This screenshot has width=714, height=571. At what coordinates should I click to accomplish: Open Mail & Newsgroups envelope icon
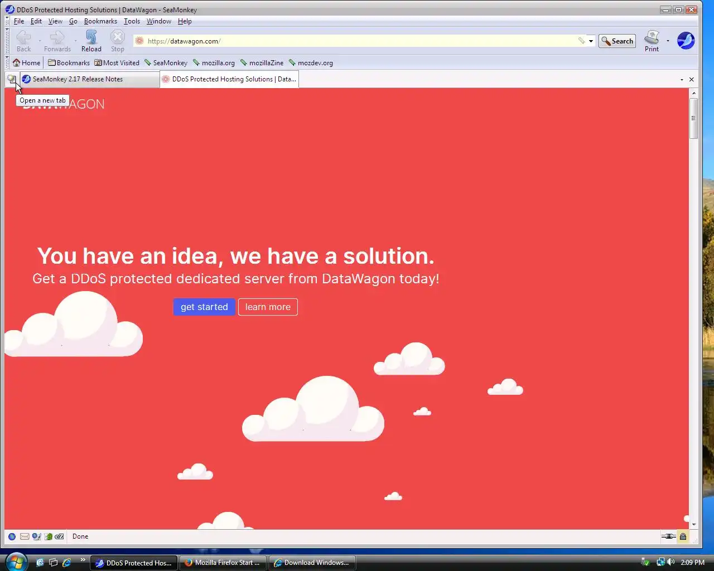point(25,536)
